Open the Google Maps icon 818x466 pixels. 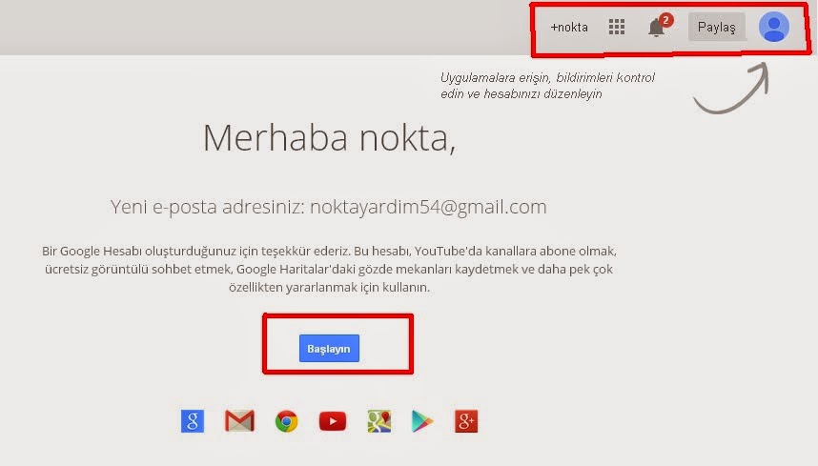coord(379,421)
